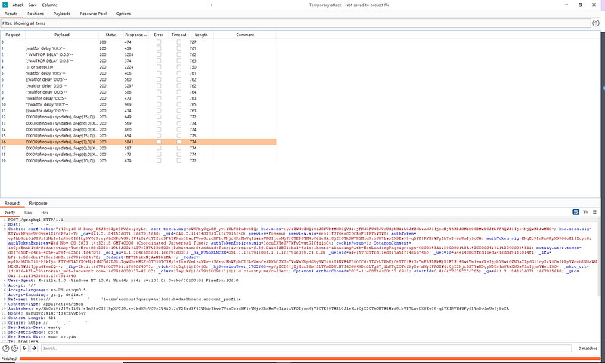Toggle the pretty-print message formatting icon
Screen dimensions: 605x363
coord(576,212)
